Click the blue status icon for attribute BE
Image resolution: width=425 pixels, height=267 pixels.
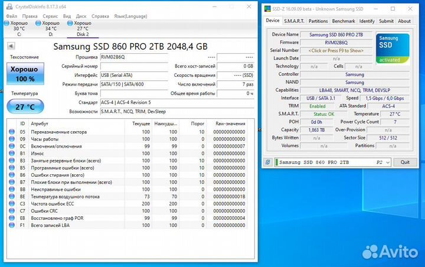pyautogui.click(x=12, y=197)
